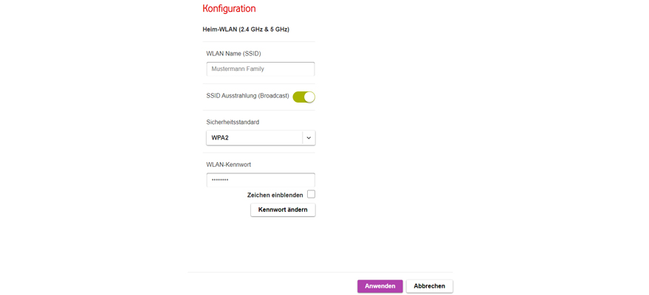
Task: Click into the WLAN-Kennwort password field
Action: 260,180
